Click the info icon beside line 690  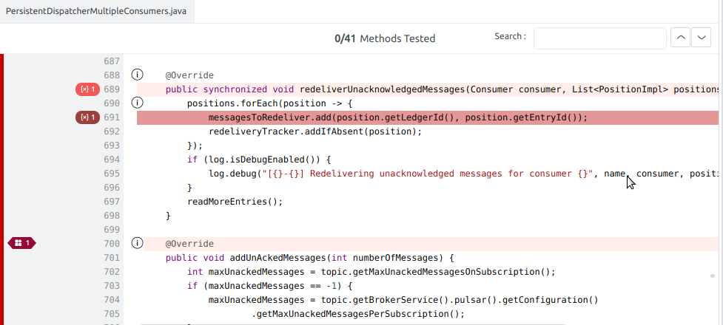(x=137, y=103)
